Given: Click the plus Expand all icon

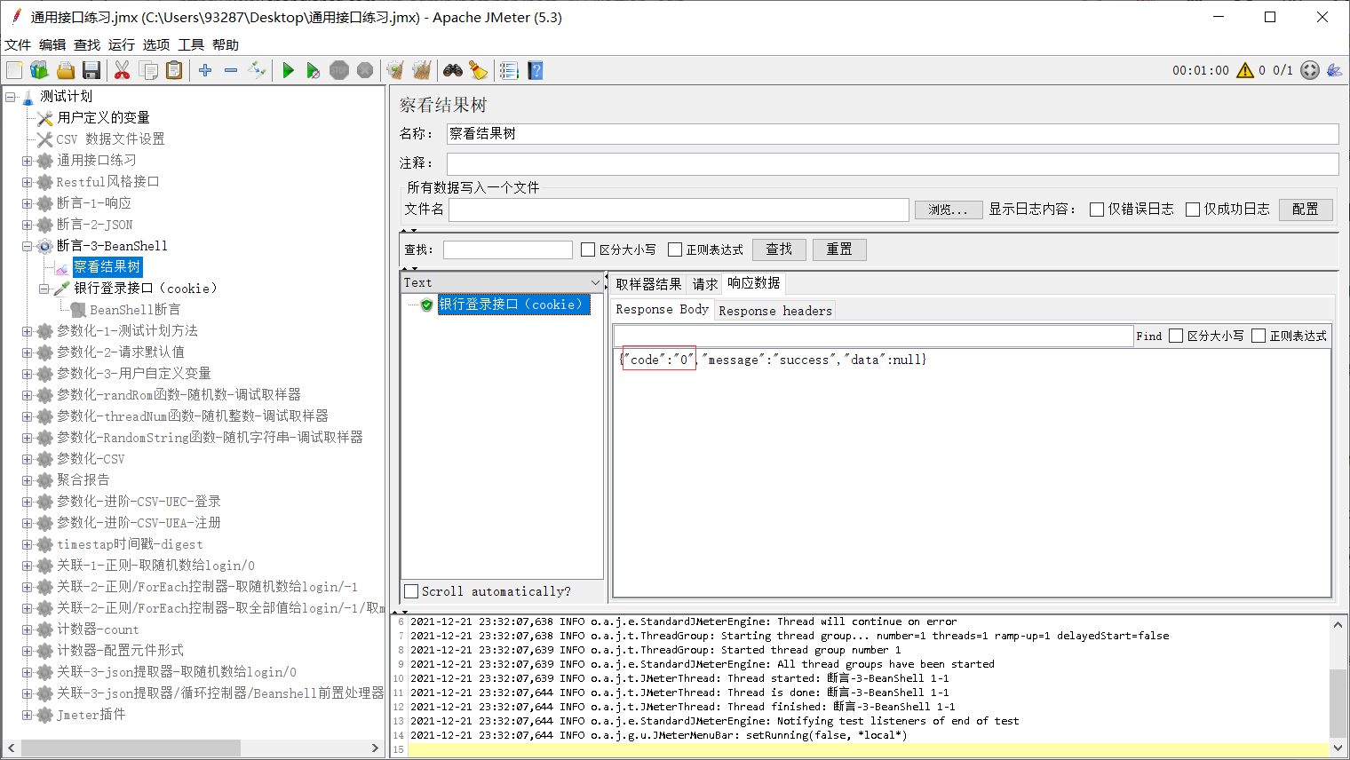Looking at the screenshot, I should click(205, 70).
